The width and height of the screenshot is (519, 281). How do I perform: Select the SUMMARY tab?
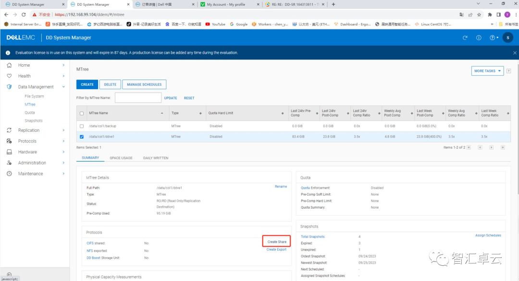click(x=90, y=158)
